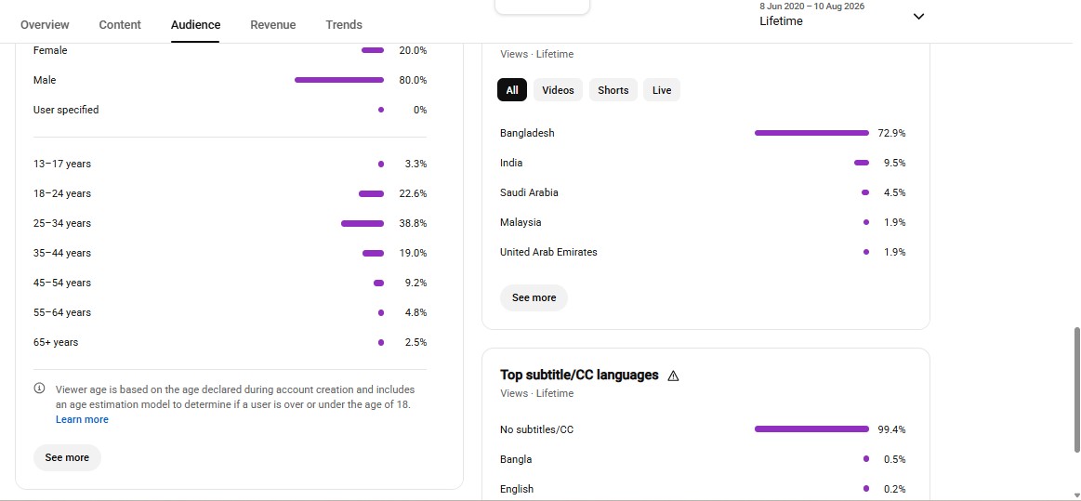The width and height of the screenshot is (1081, 501).
Task: Click See more under top geographies
Action: [534, 297]
